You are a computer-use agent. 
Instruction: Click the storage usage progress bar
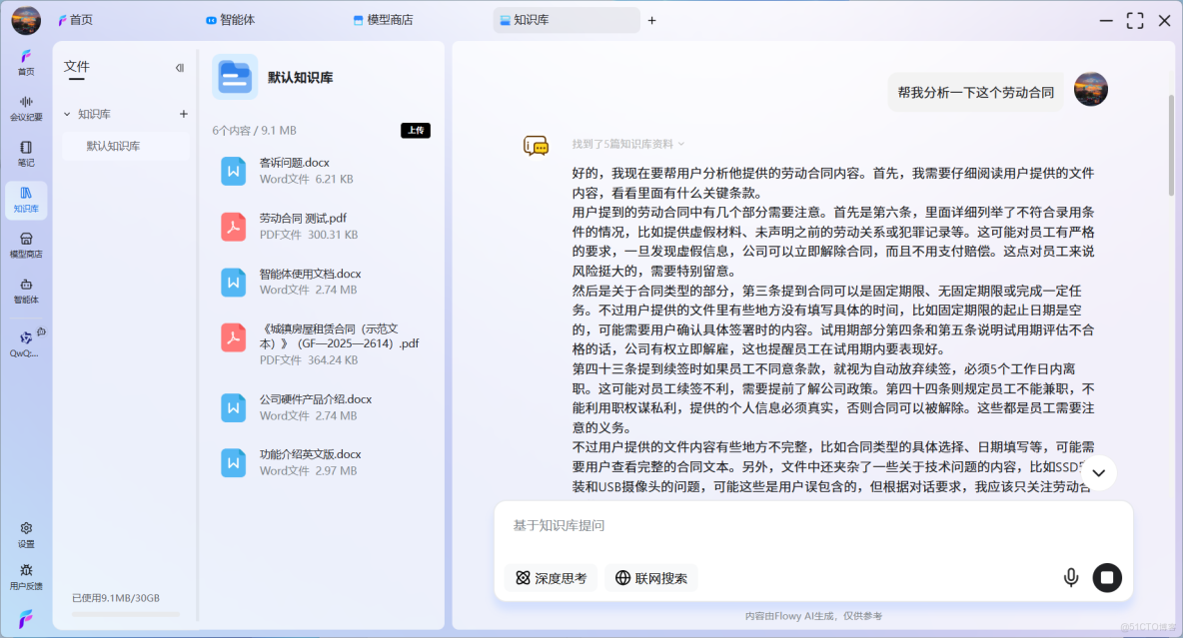pos(124,613)
